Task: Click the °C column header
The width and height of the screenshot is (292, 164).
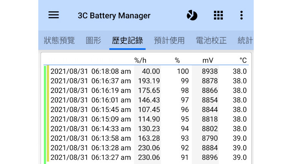Action: 243,60
